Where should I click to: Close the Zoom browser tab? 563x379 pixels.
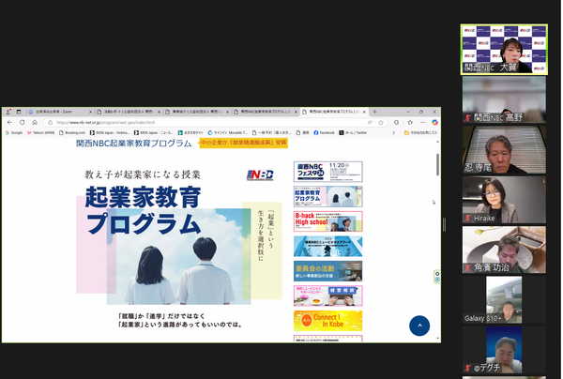click(x=90, y=112)
